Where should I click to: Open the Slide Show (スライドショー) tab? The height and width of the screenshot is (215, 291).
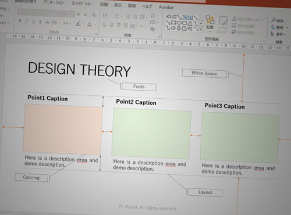[82, 3]
